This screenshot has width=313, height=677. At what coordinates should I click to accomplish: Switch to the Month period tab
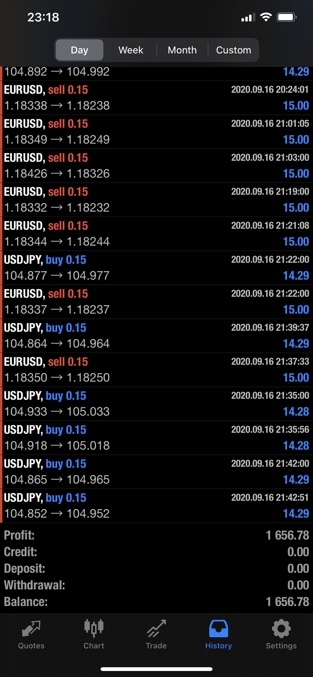[182, 50]
